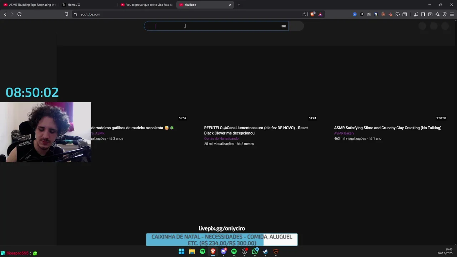Visit ASMR Bakery channel link
This screenshot has width=457, height=257.
(344, 133)
